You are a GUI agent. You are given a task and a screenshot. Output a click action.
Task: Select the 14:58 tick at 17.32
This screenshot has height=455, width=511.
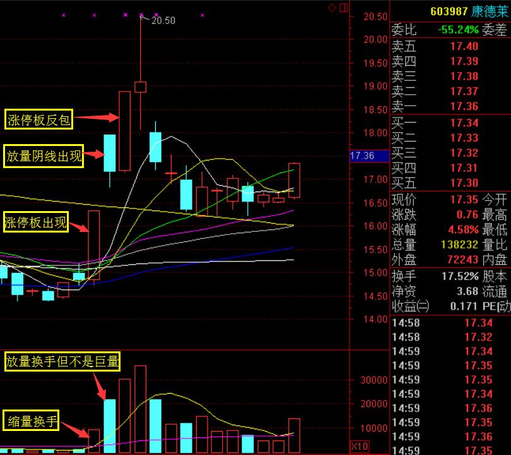[450, 337]
